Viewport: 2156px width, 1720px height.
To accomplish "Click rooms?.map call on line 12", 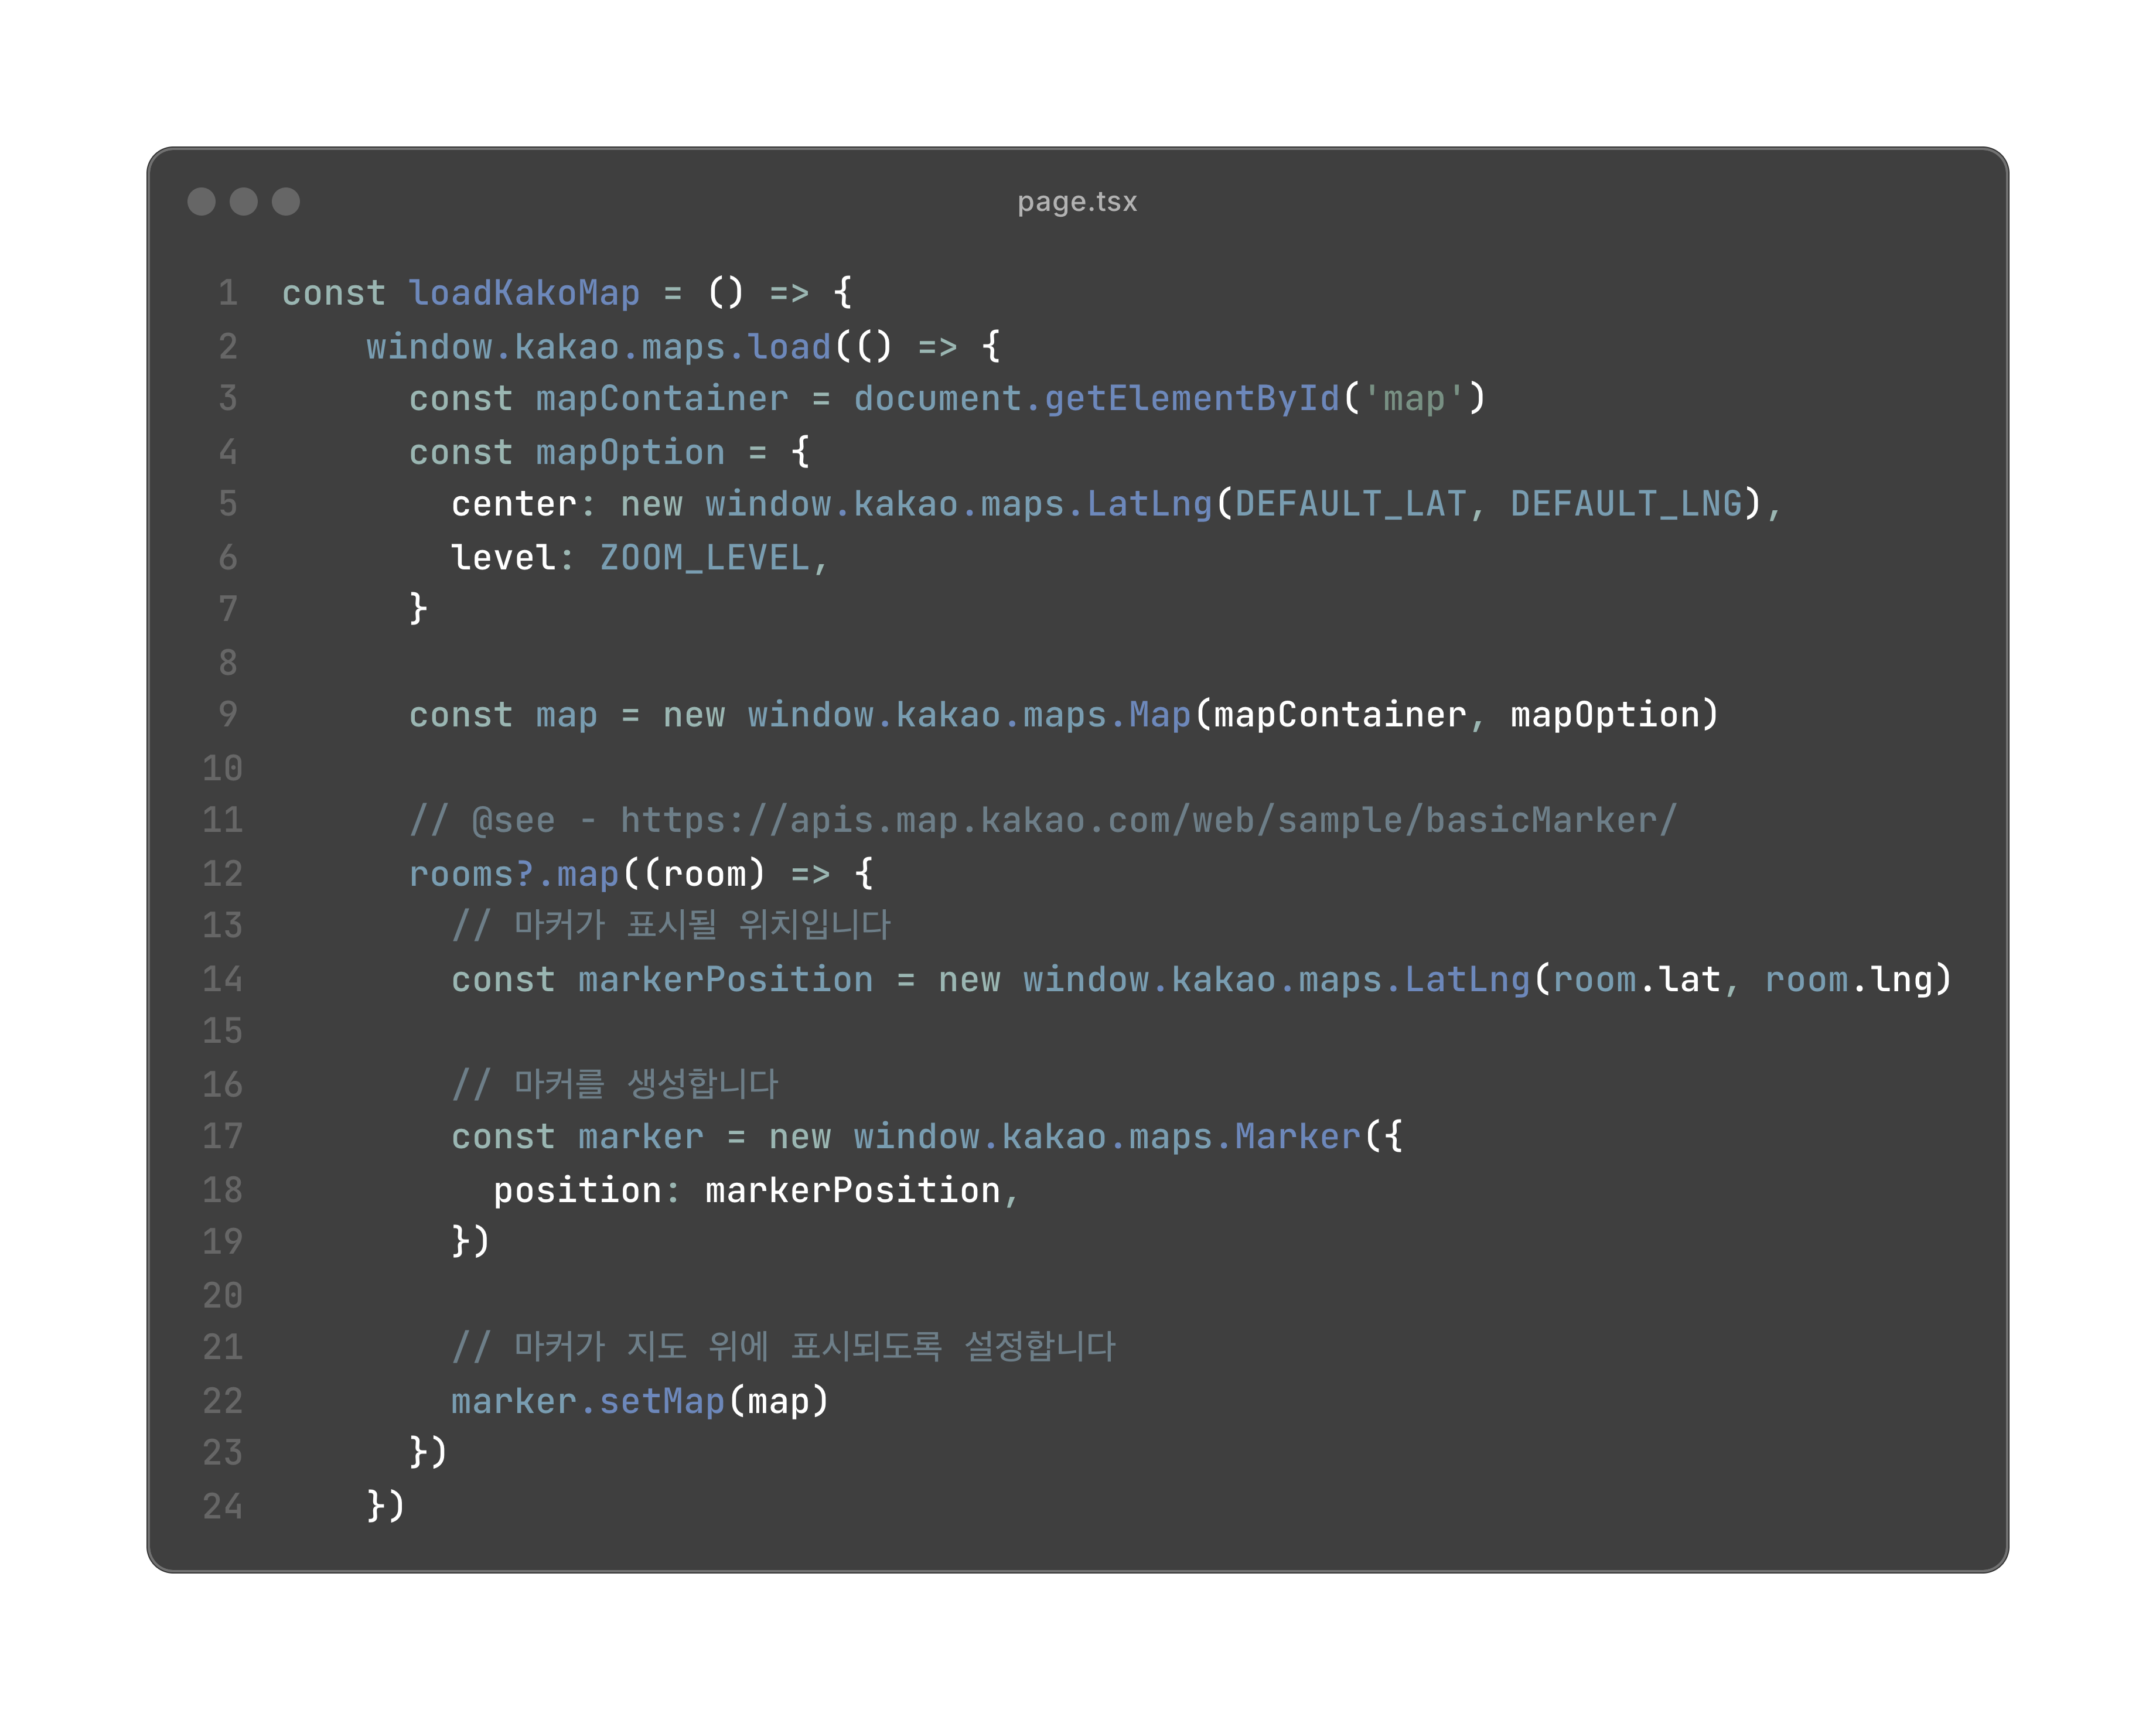I will [513, 874].
